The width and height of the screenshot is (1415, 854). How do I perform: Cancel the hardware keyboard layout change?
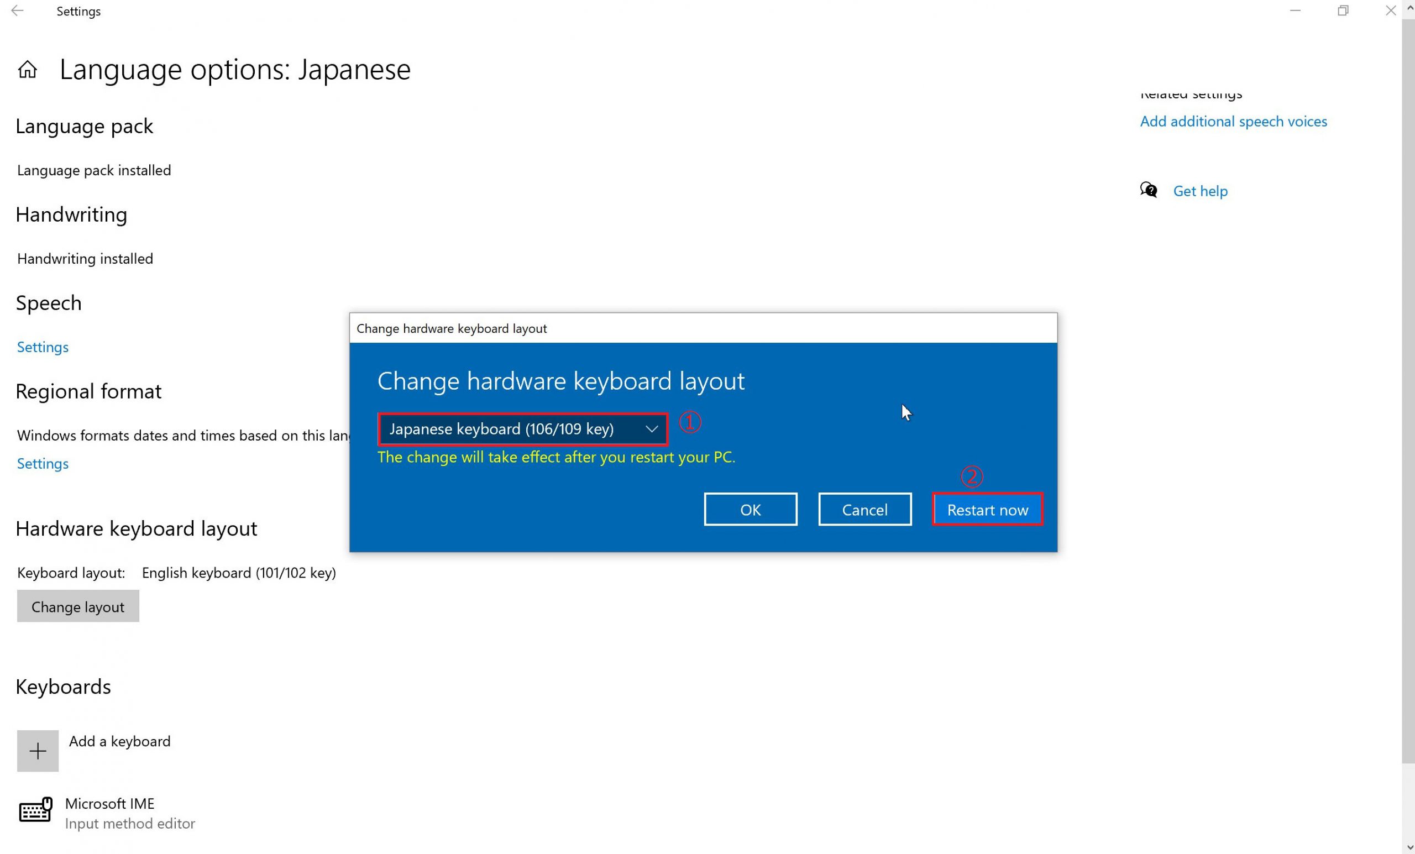pos(864,510)
